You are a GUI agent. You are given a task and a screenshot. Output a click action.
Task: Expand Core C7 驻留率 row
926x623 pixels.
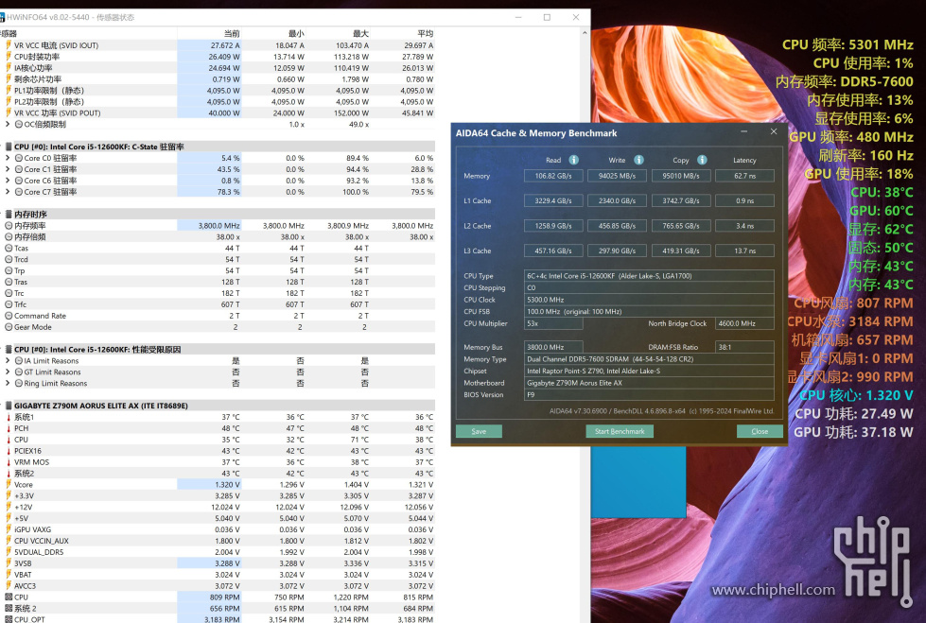tap(7, 192)
